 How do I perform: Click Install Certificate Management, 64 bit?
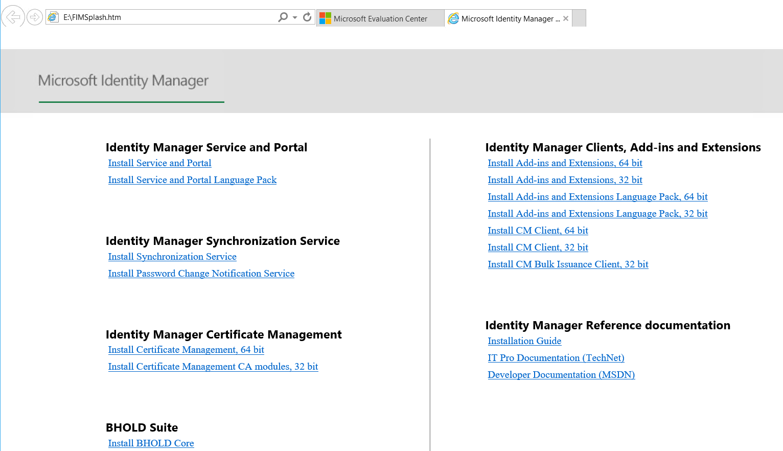click(186, 350)
